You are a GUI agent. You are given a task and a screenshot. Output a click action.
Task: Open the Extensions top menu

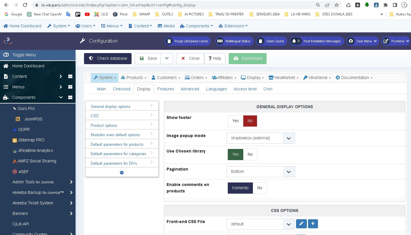pos(233,26)
